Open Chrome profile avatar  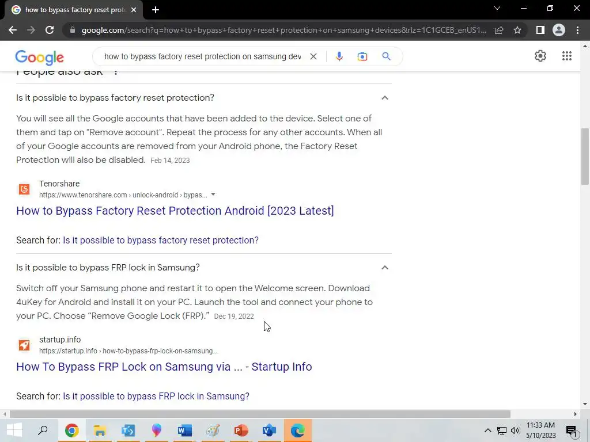[559, 30]
